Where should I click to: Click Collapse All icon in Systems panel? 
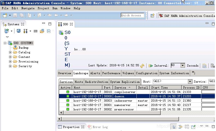click(x=49, y=31)
